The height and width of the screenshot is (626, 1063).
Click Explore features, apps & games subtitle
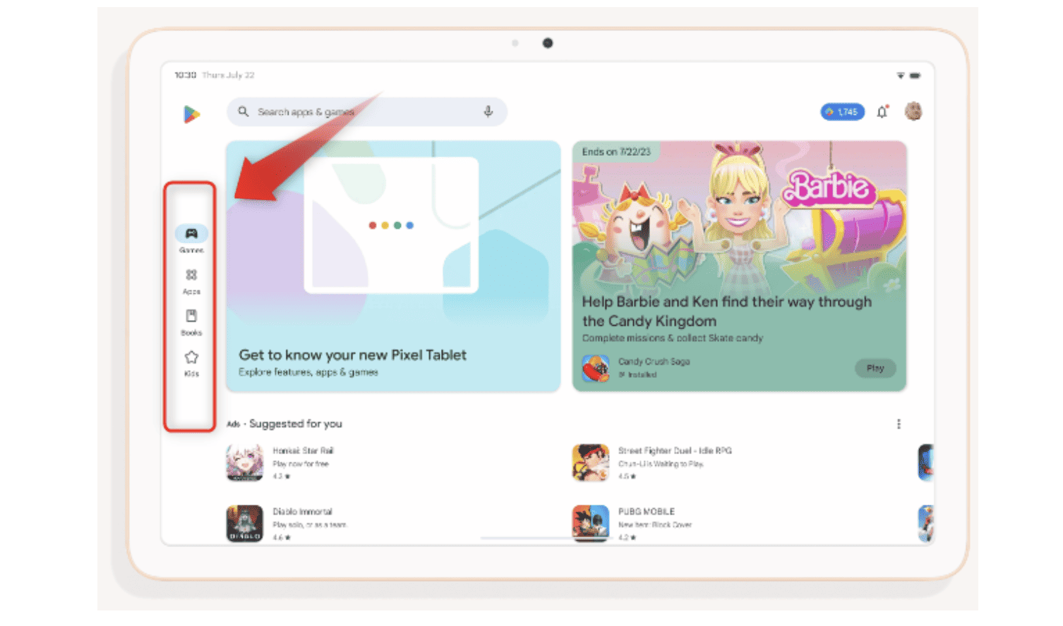(308, 372)
